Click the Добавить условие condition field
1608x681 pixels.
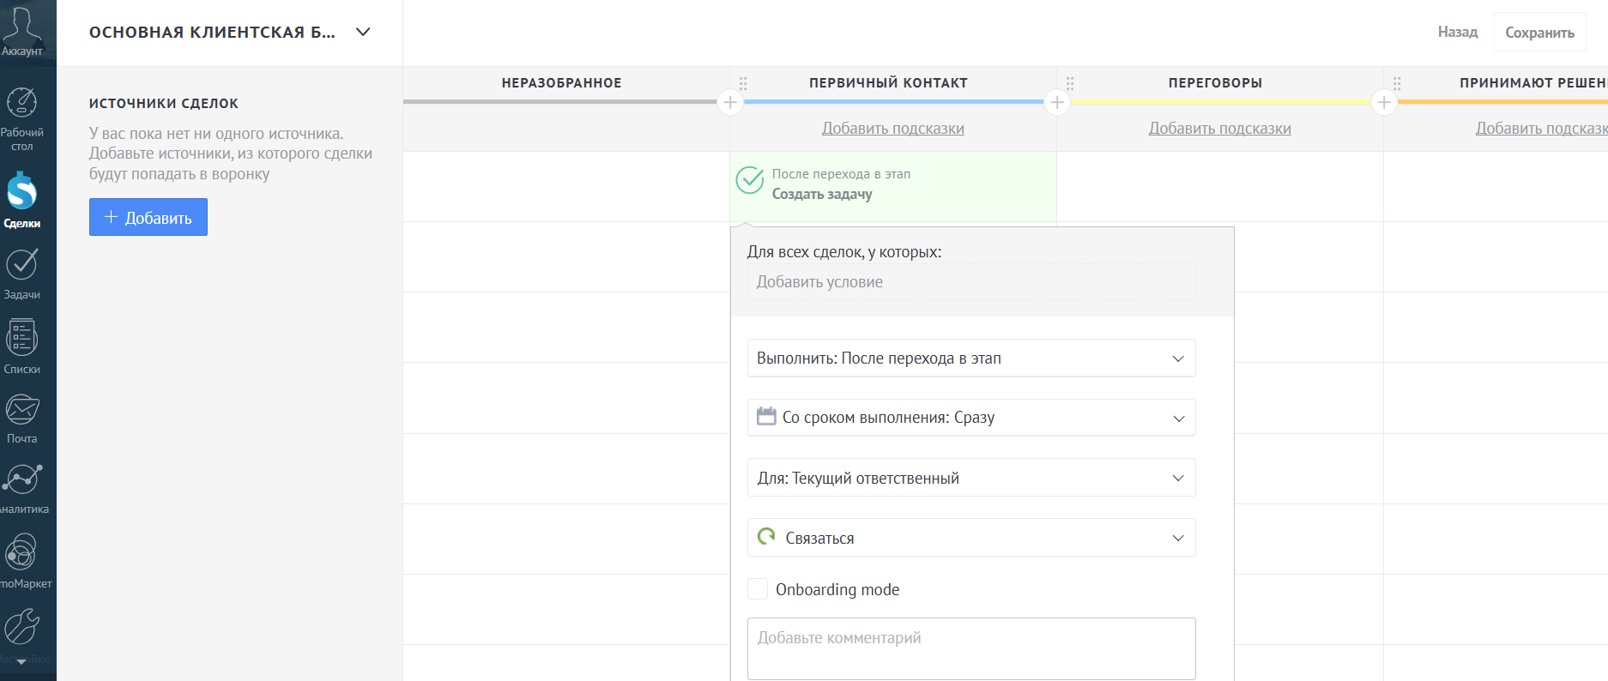(970, 282)
